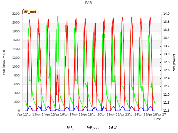Click the 13.8 right axis value
Screen dimensions: 178x133
coord(166,22)
